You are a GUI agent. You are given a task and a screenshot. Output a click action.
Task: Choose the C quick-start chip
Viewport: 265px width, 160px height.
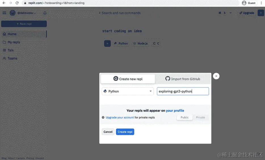point(156,43)
